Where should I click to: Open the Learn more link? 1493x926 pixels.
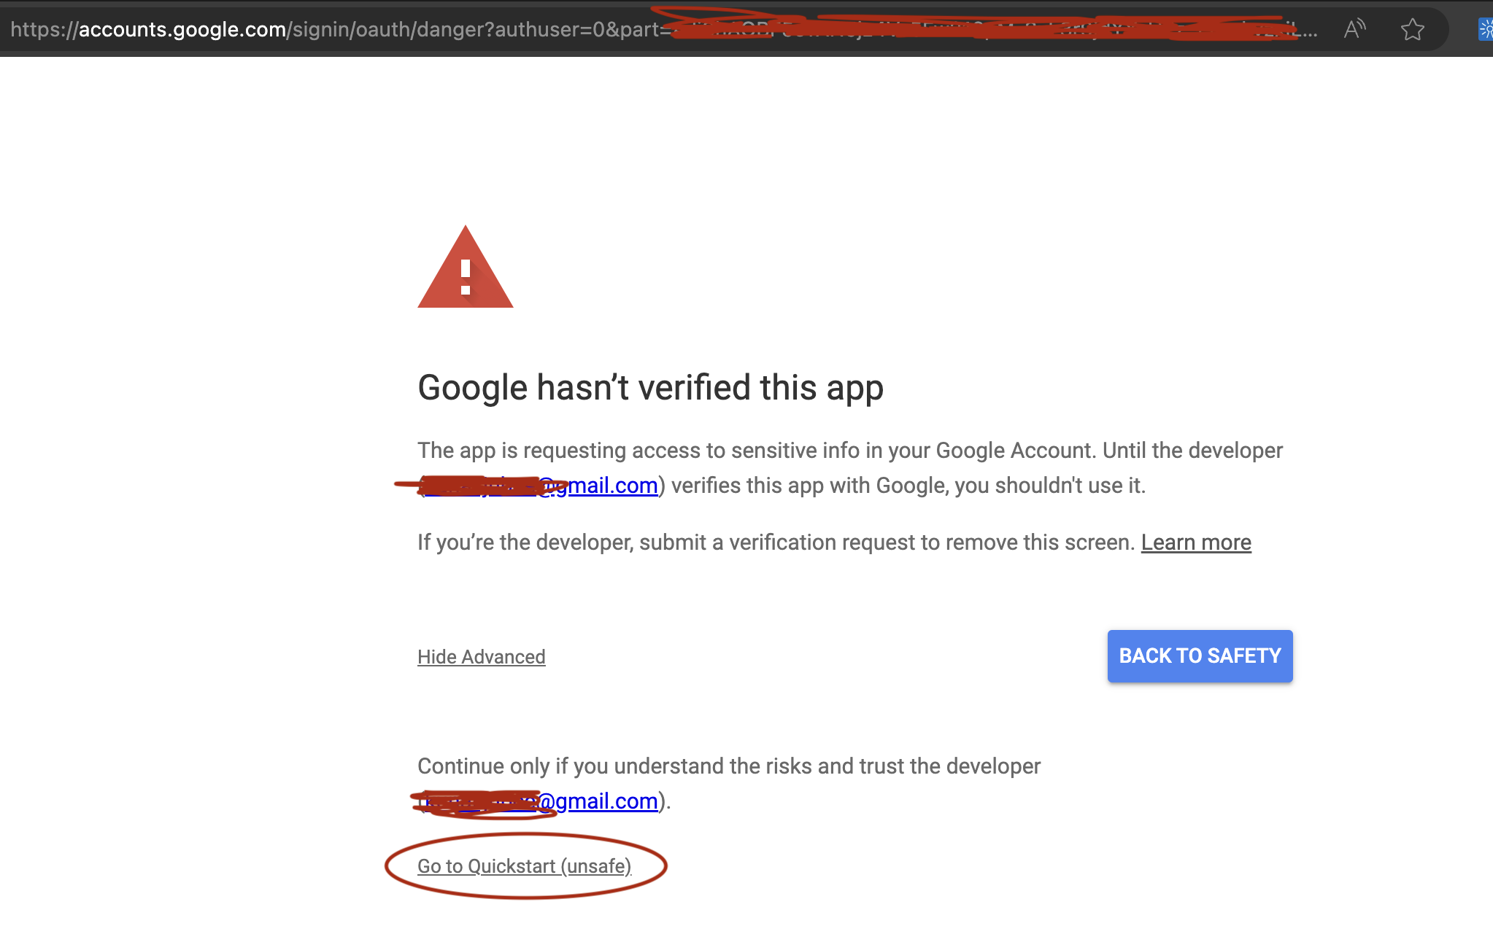[1196, 542]
